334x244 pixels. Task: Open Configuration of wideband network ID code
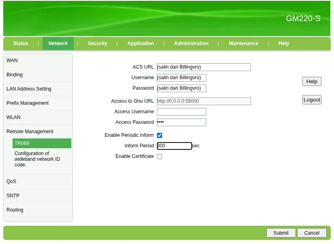tap(37, 159)
